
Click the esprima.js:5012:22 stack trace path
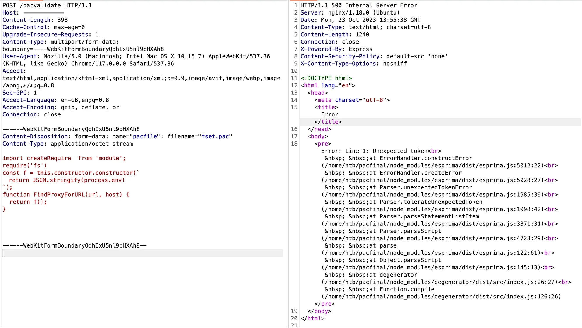point(436,165)
